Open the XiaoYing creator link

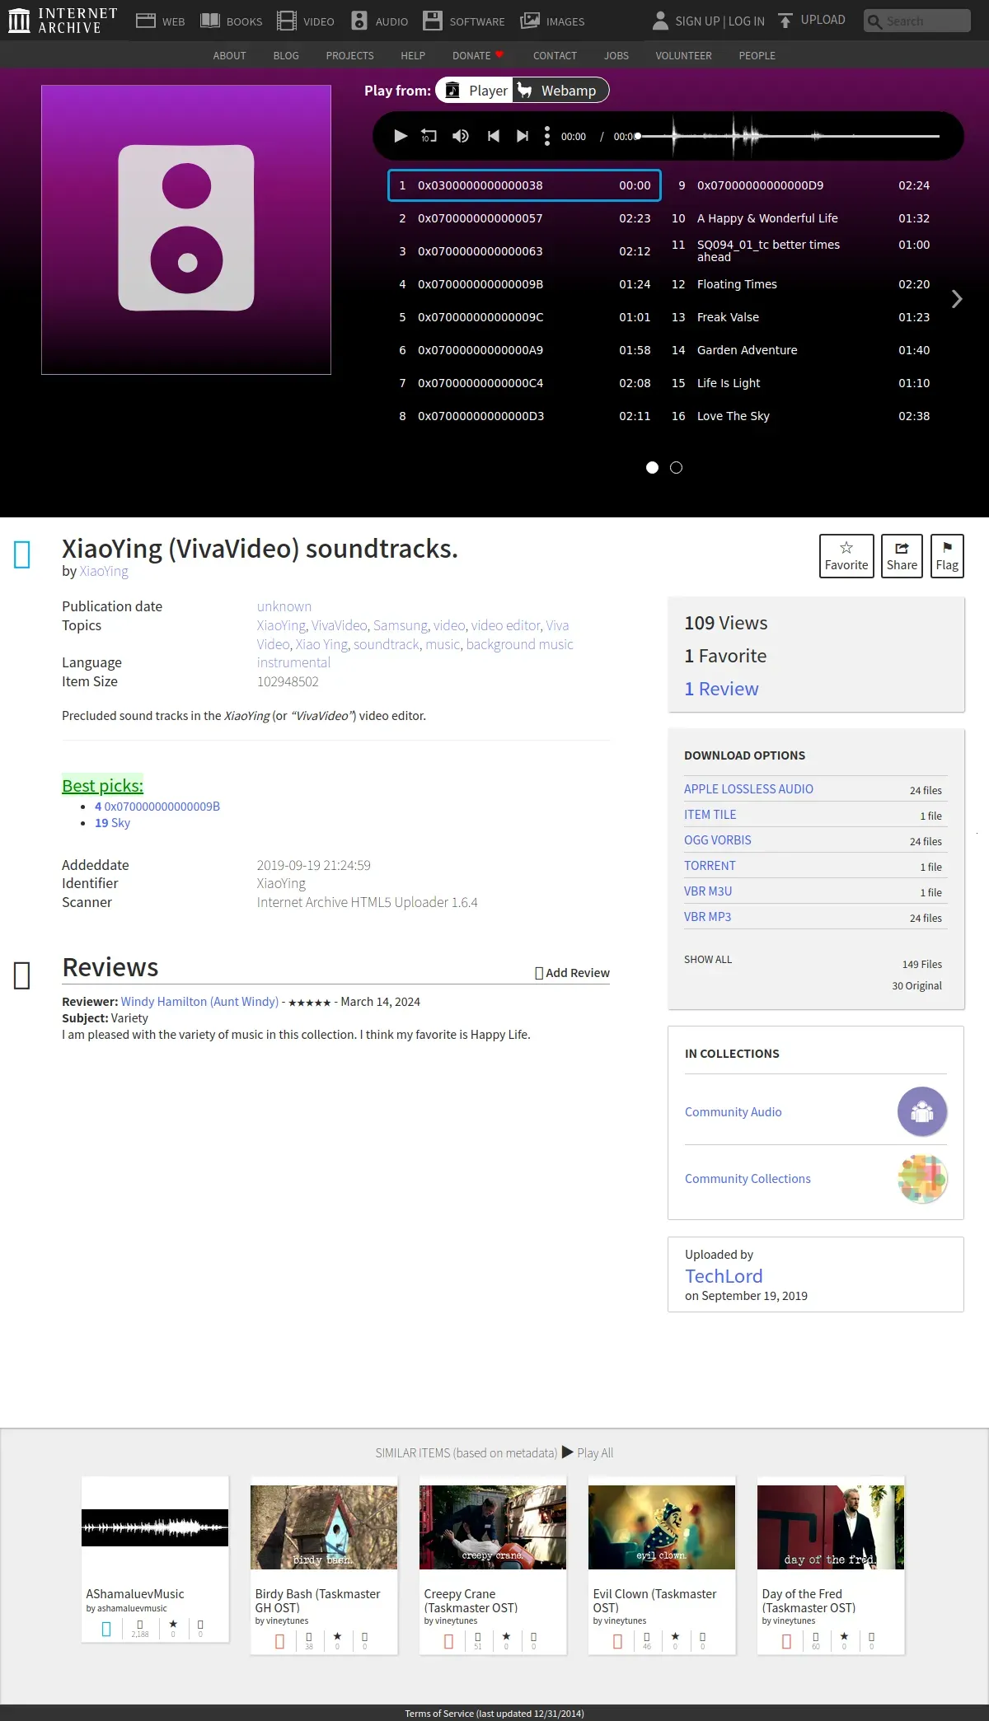[x=104, y=571]
